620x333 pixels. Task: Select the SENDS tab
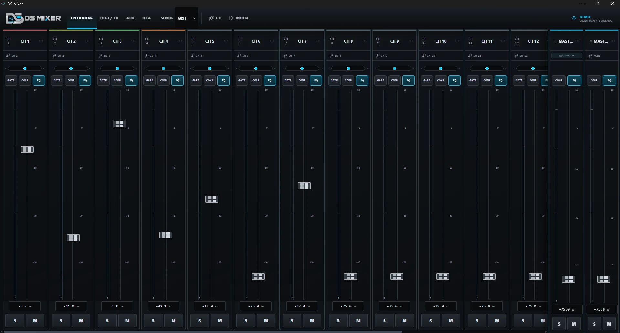pyautogui.click(x=167, y=18)
